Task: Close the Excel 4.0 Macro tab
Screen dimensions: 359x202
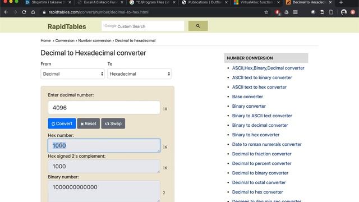Action: tap(122, 2)
